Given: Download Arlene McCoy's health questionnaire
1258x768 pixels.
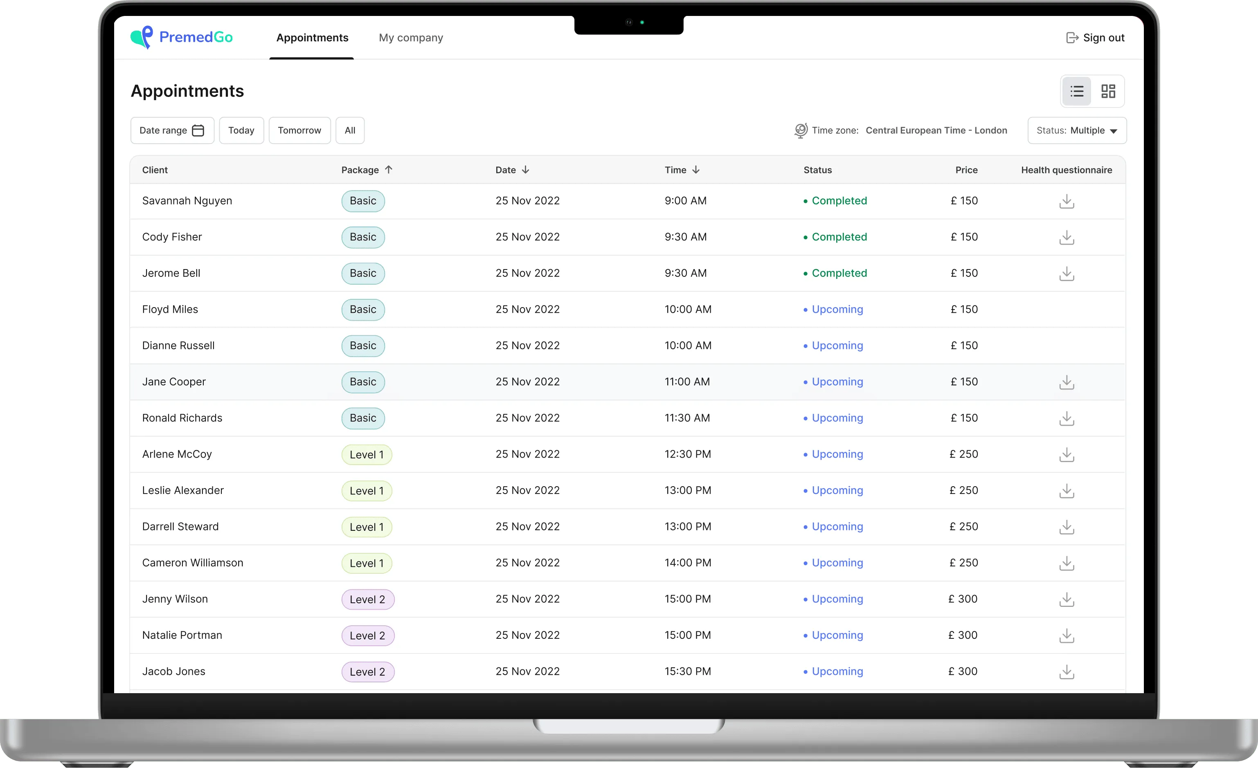Looking at the screenshot, I should pyautogui.click(x=1067, y=455).
